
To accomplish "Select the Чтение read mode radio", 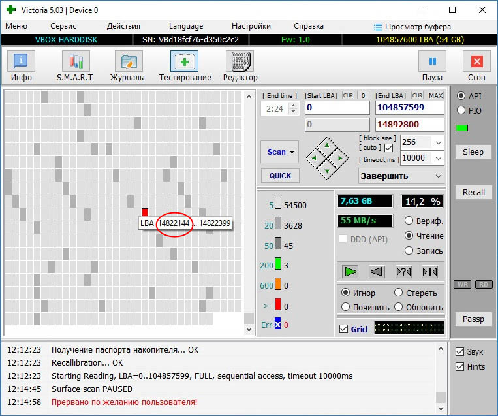I will (x=409, y=236).
